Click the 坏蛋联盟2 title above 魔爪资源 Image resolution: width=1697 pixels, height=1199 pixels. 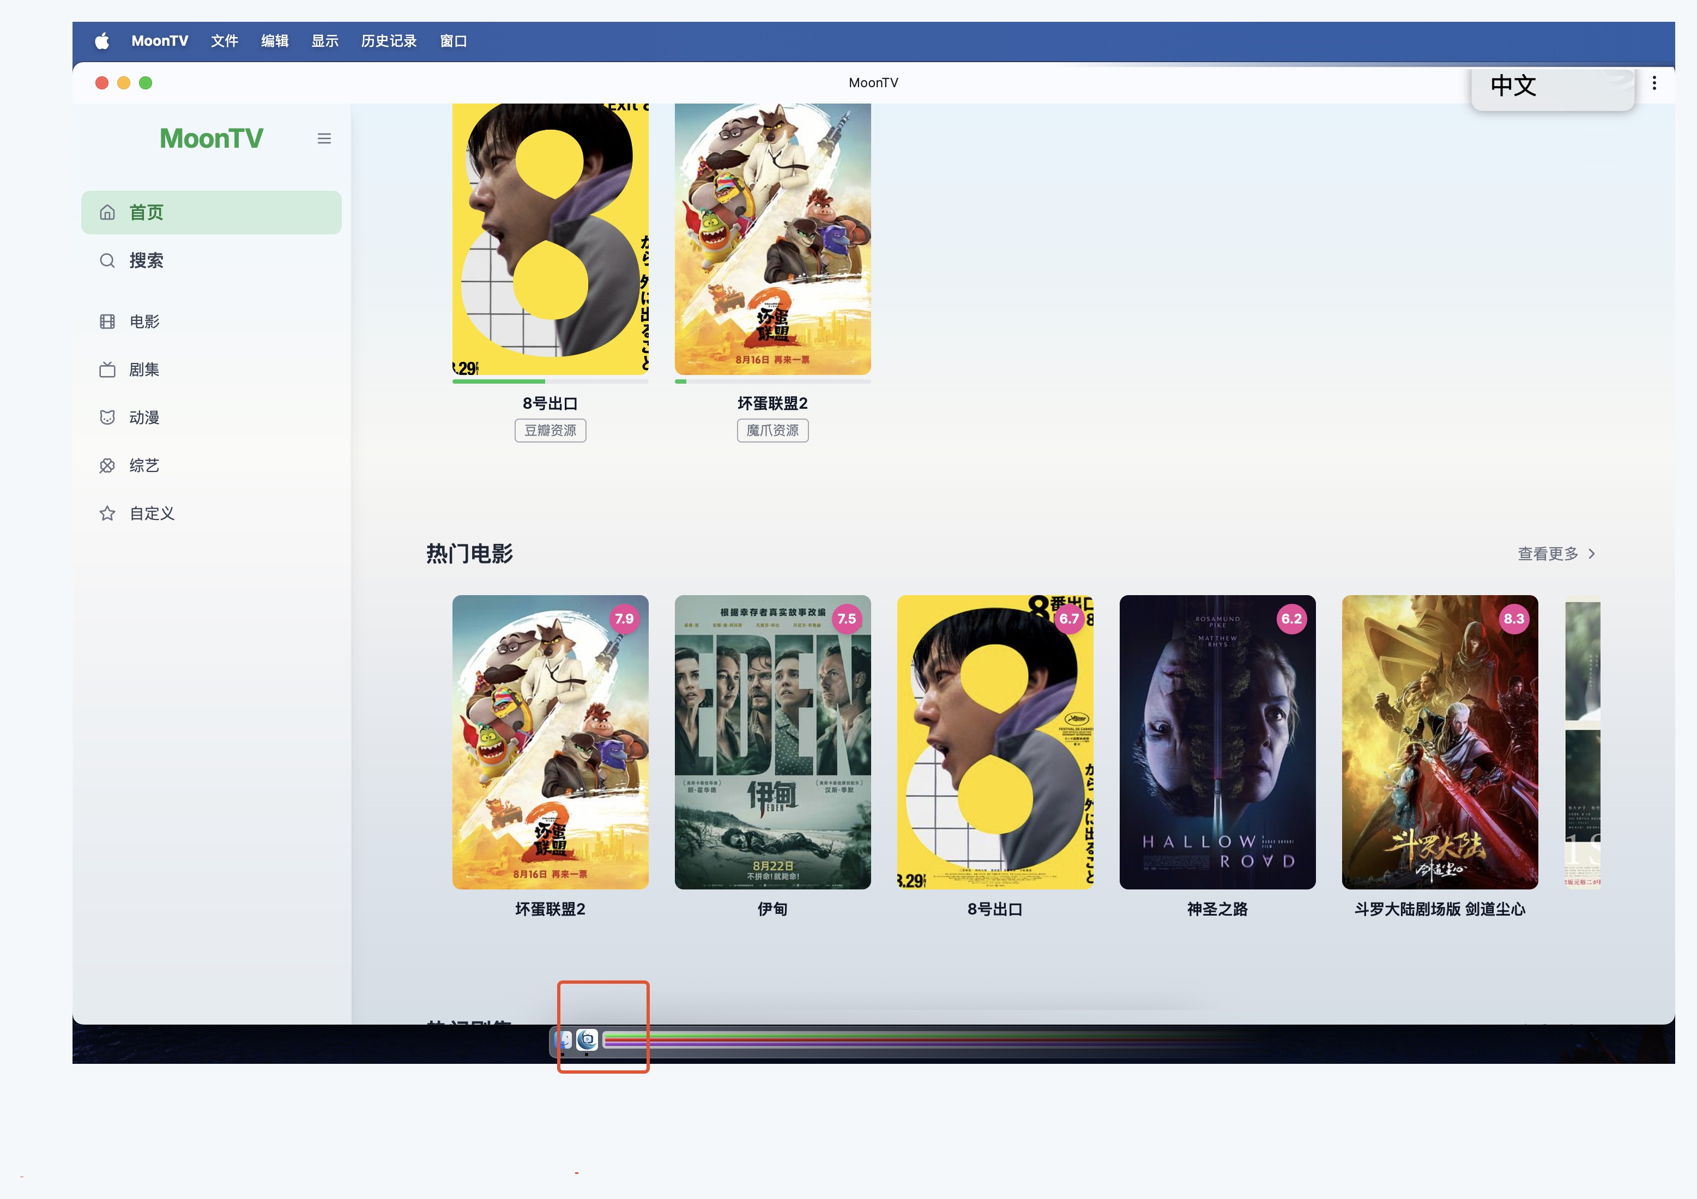pyautogui.click(x=773, y=403)
